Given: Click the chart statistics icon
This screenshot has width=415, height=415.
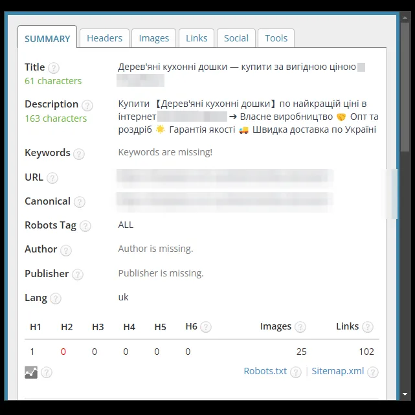Looking at the screenshot, I should click(31, 372).
